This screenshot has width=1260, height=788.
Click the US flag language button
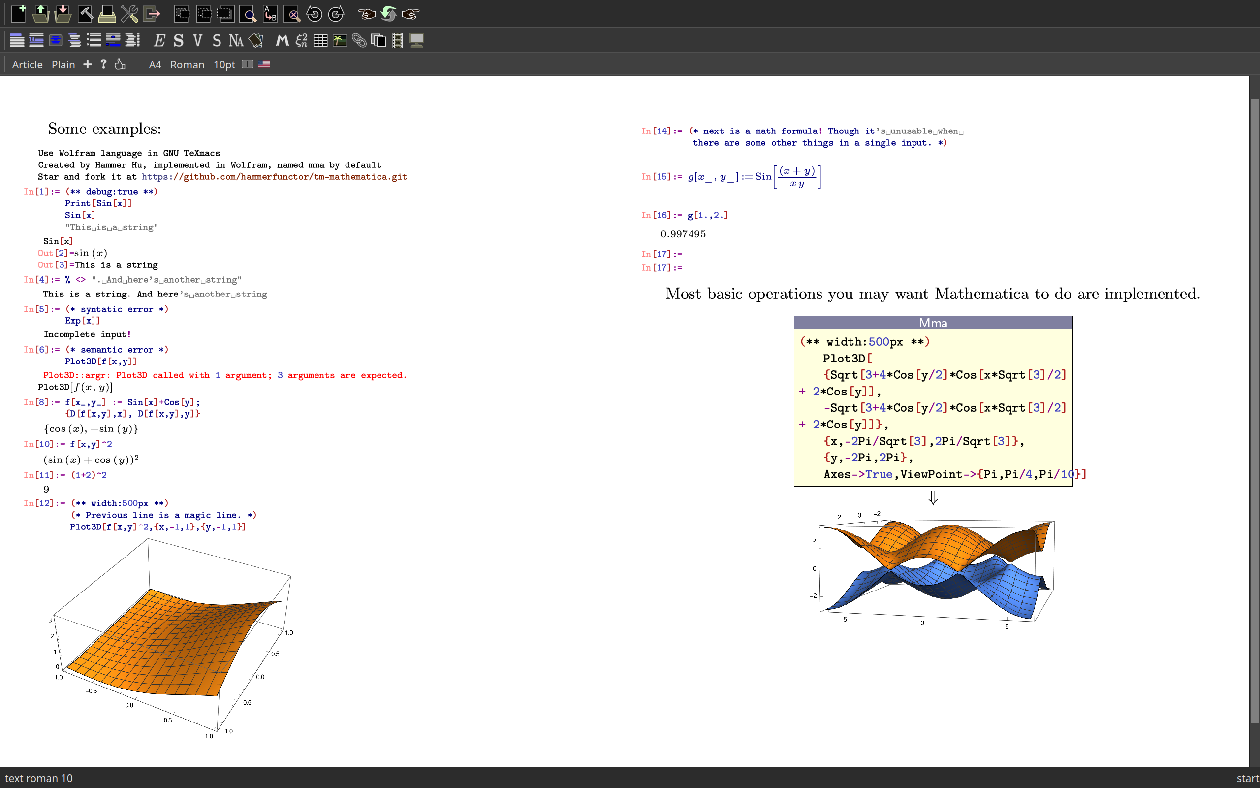pyautogui.click(x=264, y=64)
